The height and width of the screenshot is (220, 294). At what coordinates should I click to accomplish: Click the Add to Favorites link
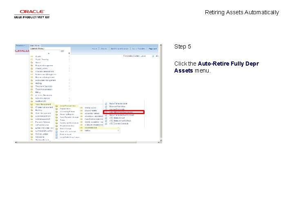pos(138,49)
